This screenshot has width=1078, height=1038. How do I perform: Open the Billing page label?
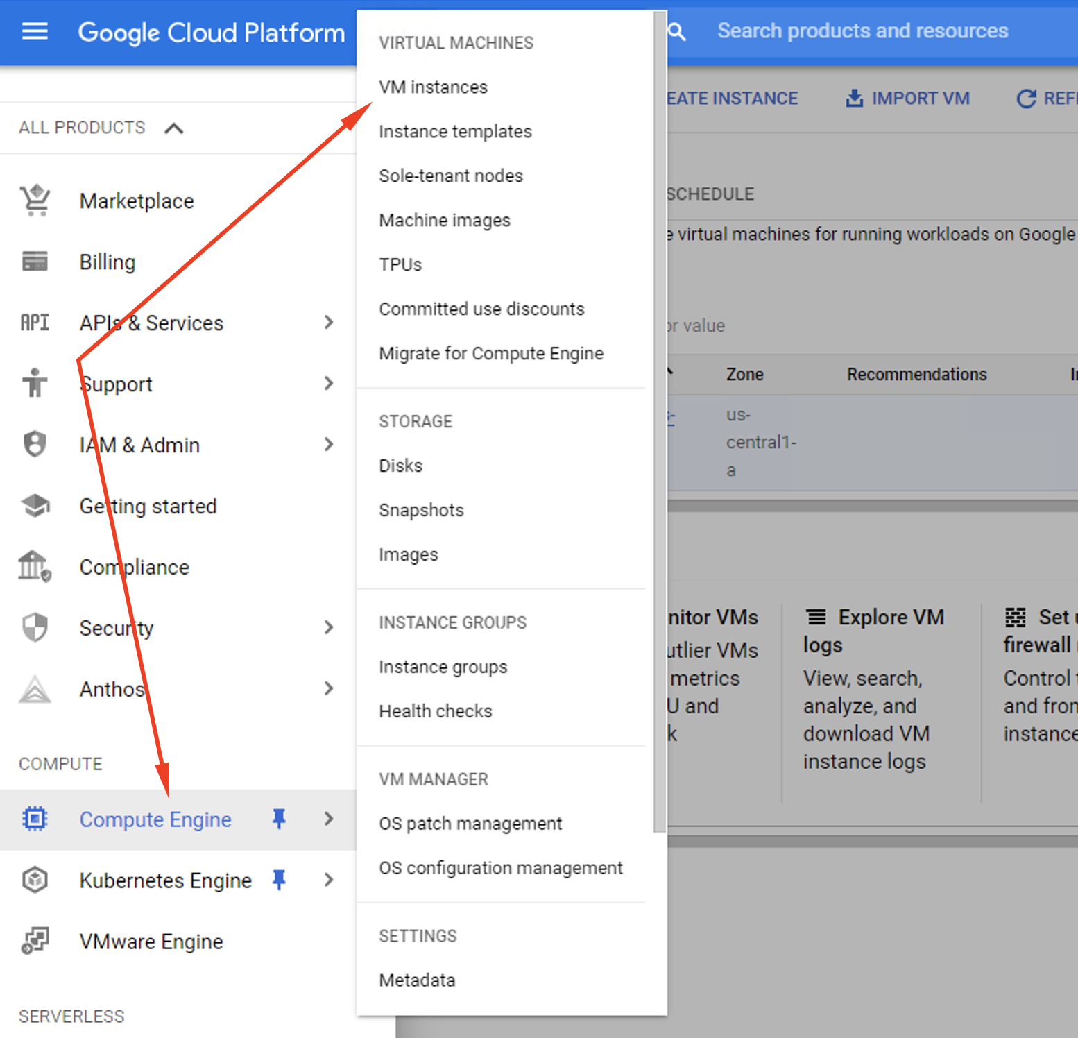point(108,262)
